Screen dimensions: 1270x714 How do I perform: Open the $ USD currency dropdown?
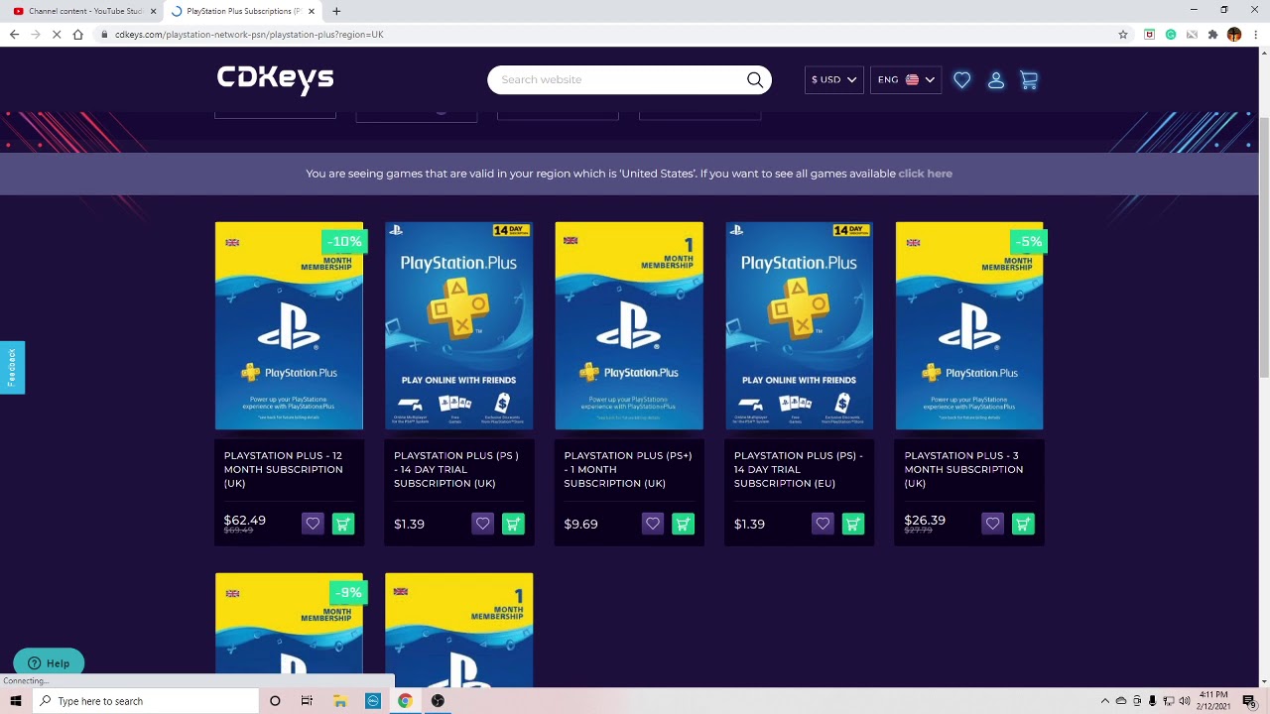click(833, 79)
